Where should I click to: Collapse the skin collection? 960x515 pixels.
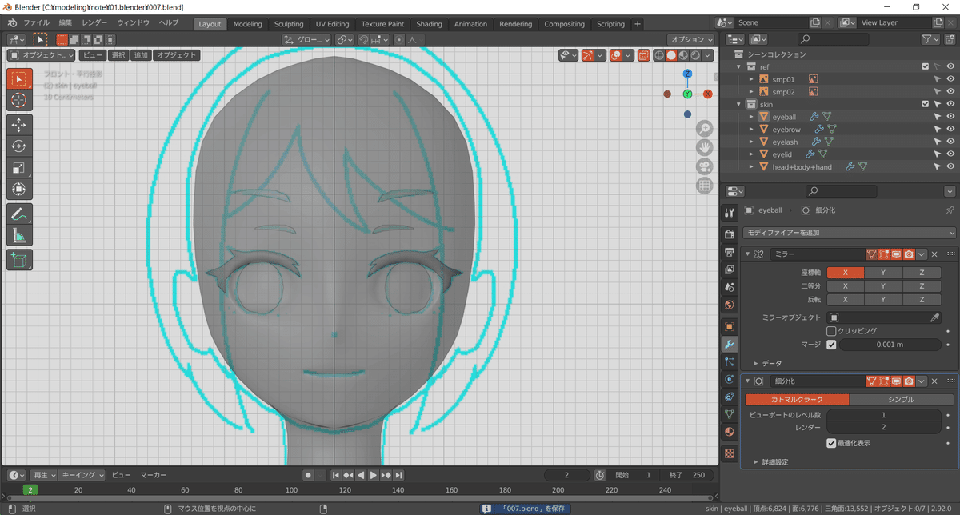click(739, 104)
